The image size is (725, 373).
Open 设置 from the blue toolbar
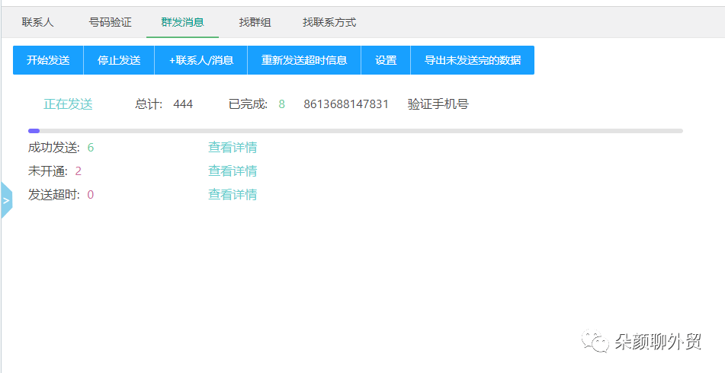tap(386, 60)
